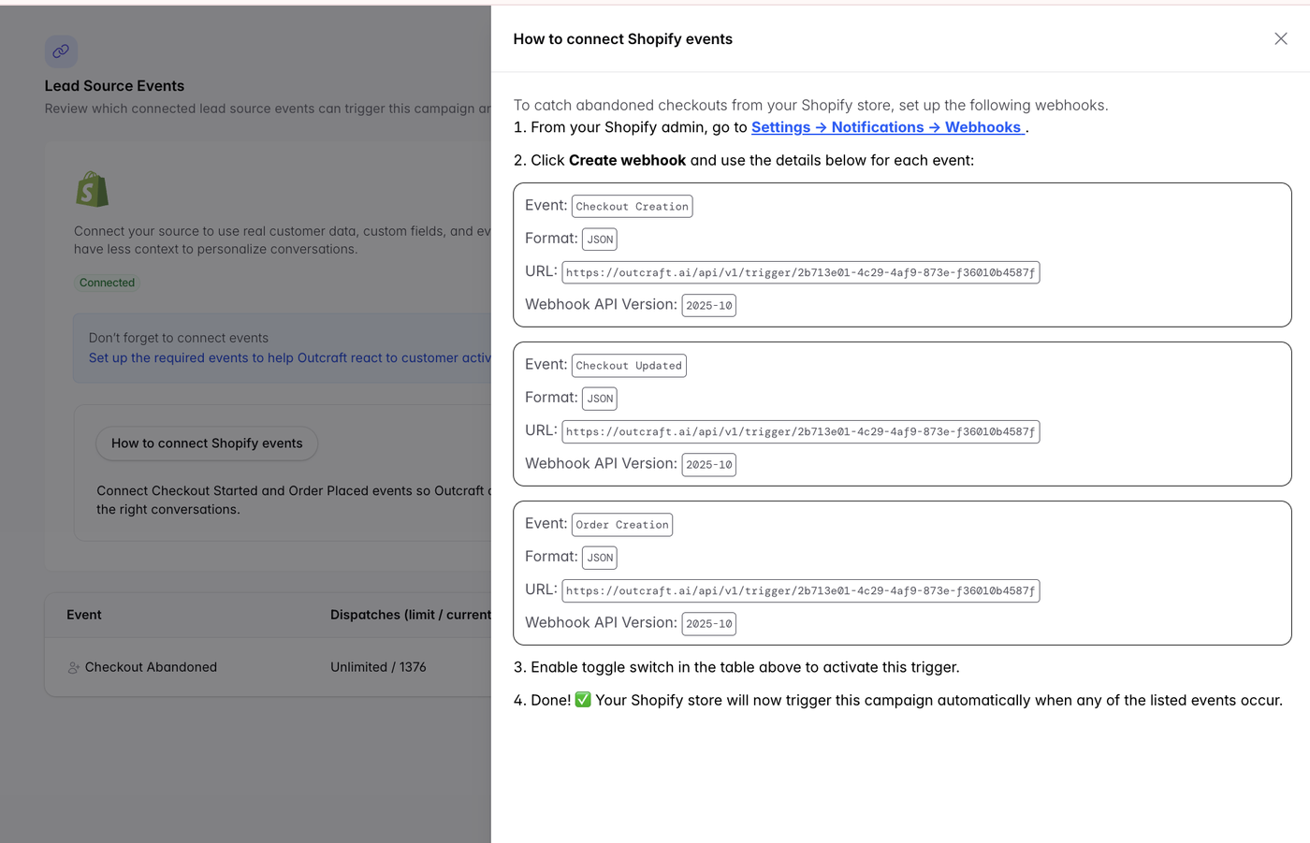The width and height of the screenshot is (1310, 843).
Task: Click the Unlimited / 1376 dispatches value
Action: click(378, 667)
